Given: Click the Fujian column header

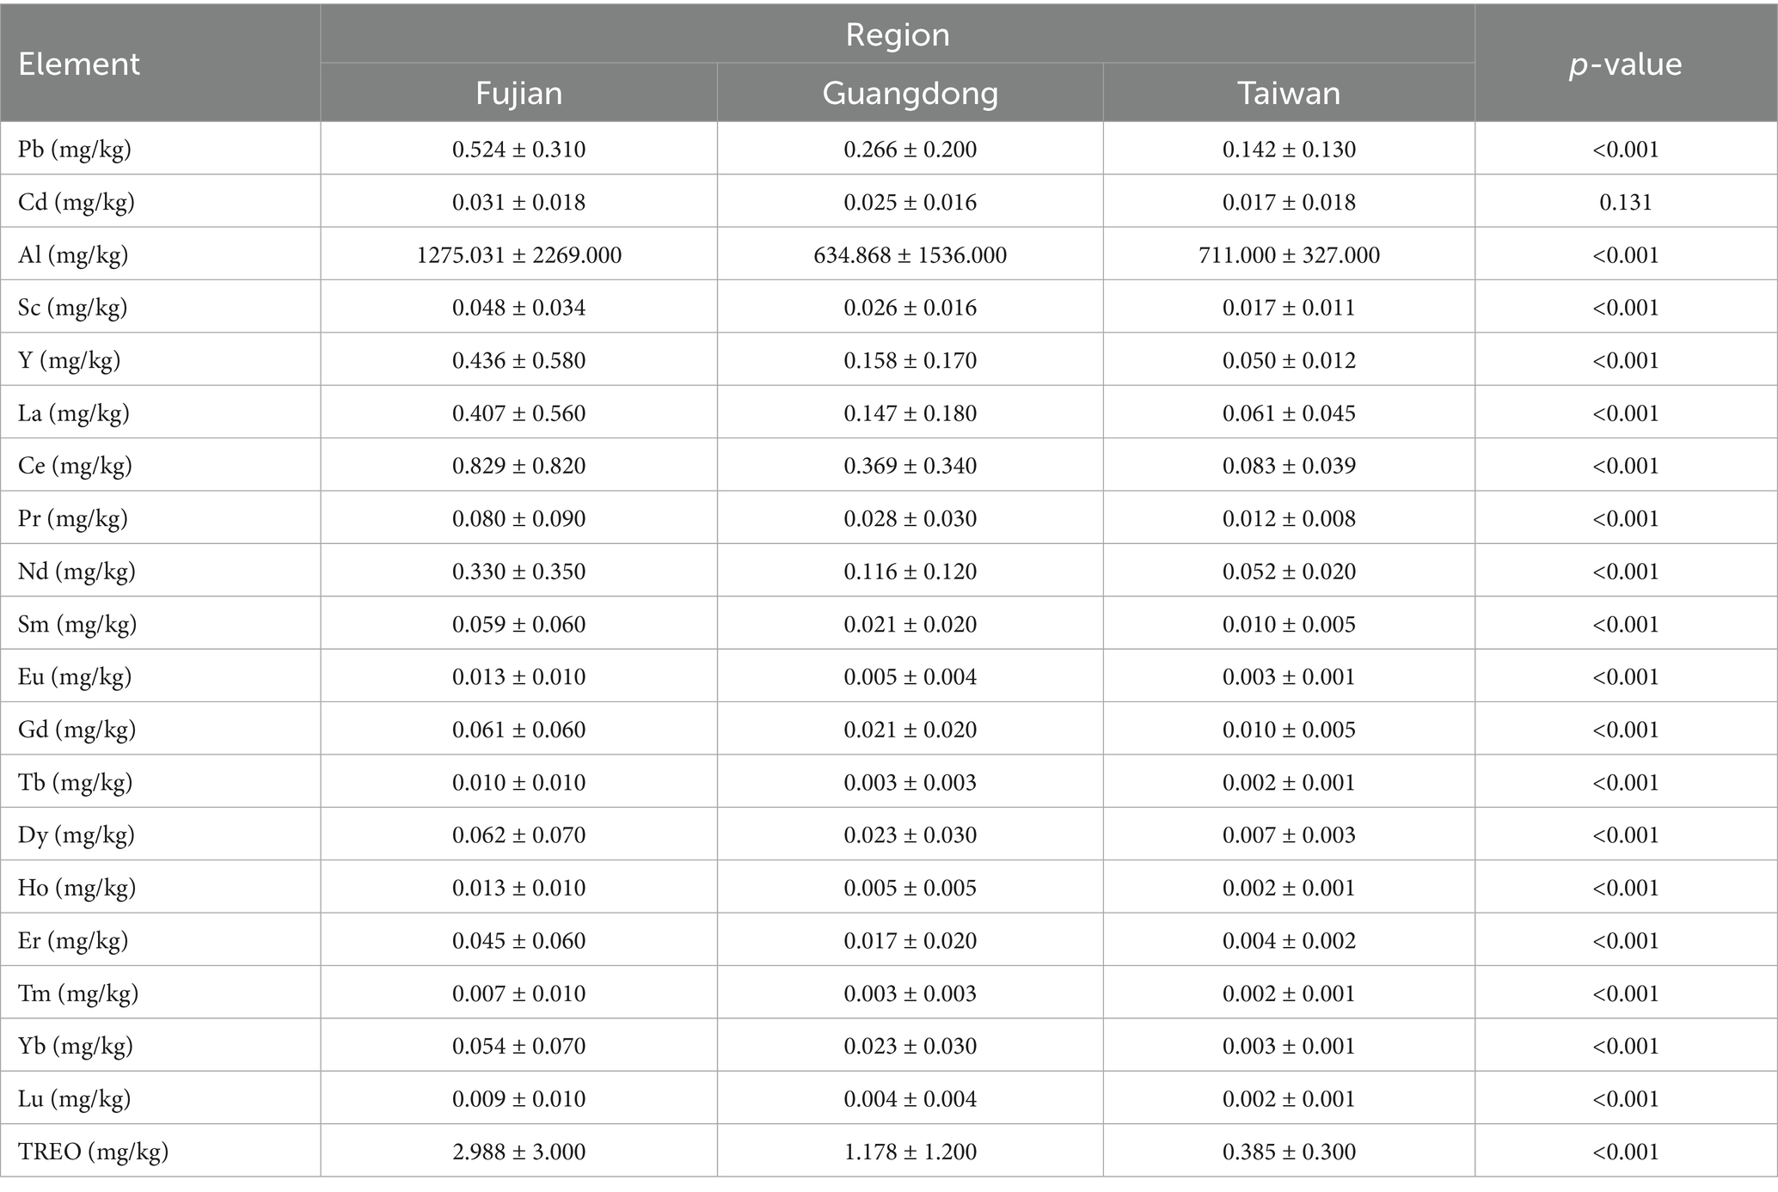Looking at the screenshot, I should (518, 93).
